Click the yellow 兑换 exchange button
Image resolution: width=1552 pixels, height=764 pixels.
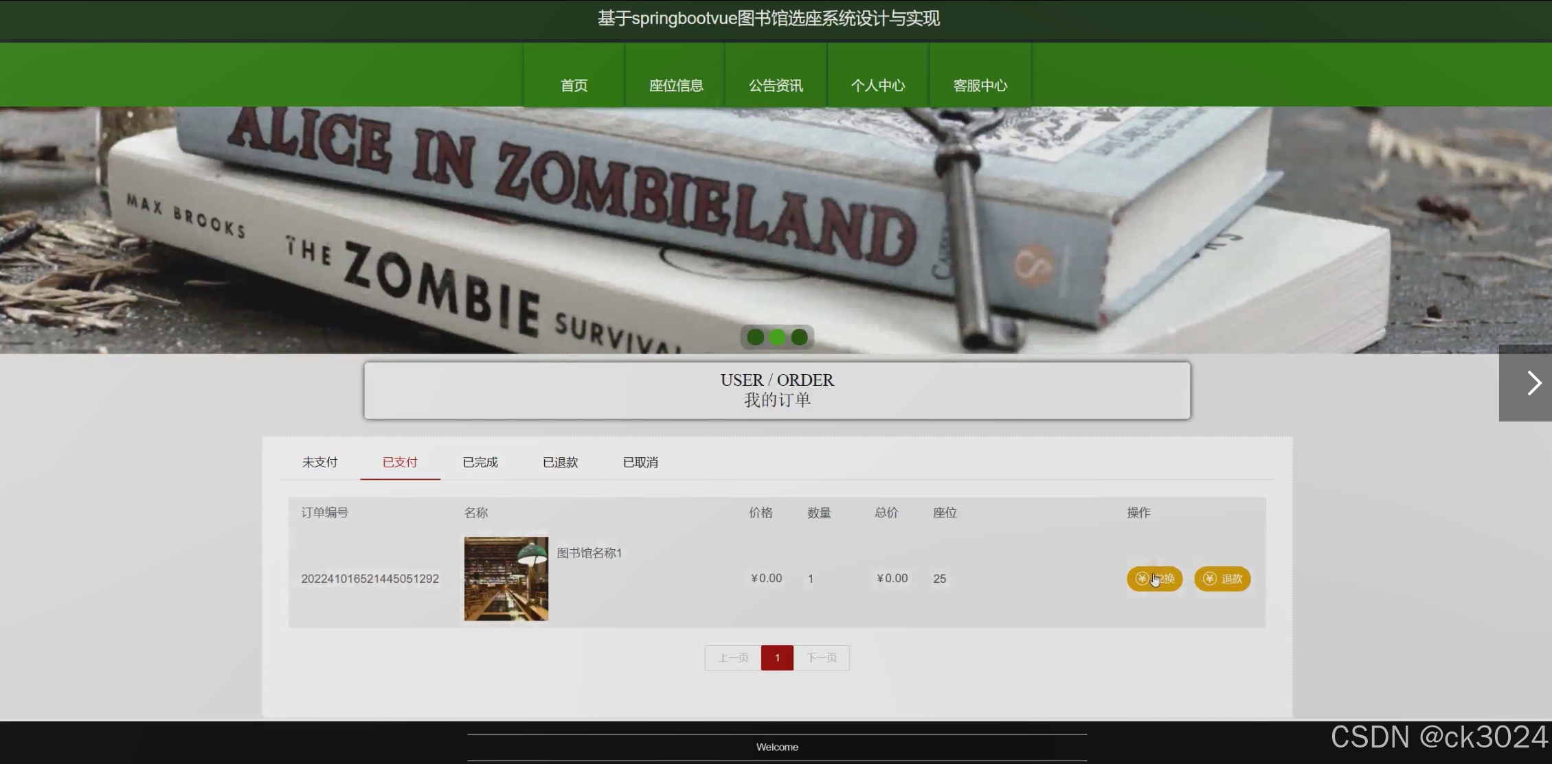point(1154,579)
